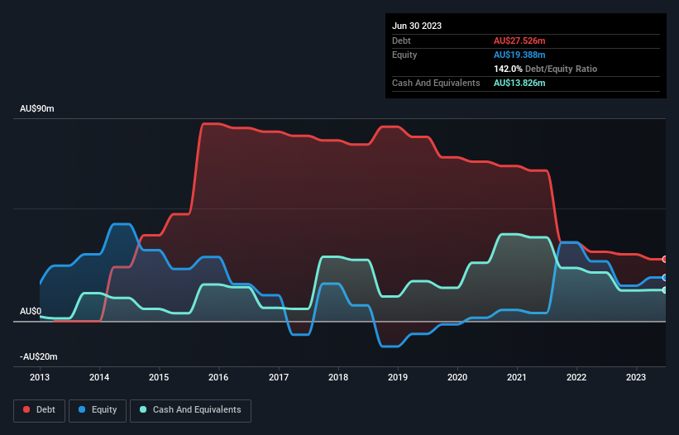Click the 2016 x-axis label
The width and height of the screenshot is (679, 435).
coord(218,377)
